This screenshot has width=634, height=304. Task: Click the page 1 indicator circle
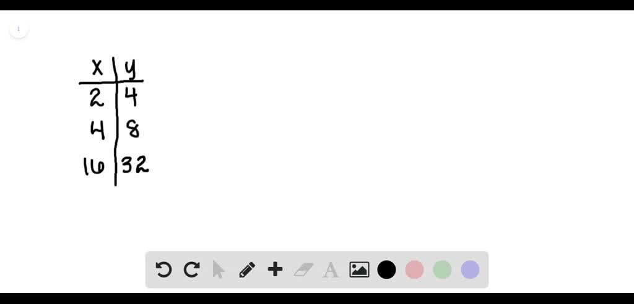pos(18,28)
